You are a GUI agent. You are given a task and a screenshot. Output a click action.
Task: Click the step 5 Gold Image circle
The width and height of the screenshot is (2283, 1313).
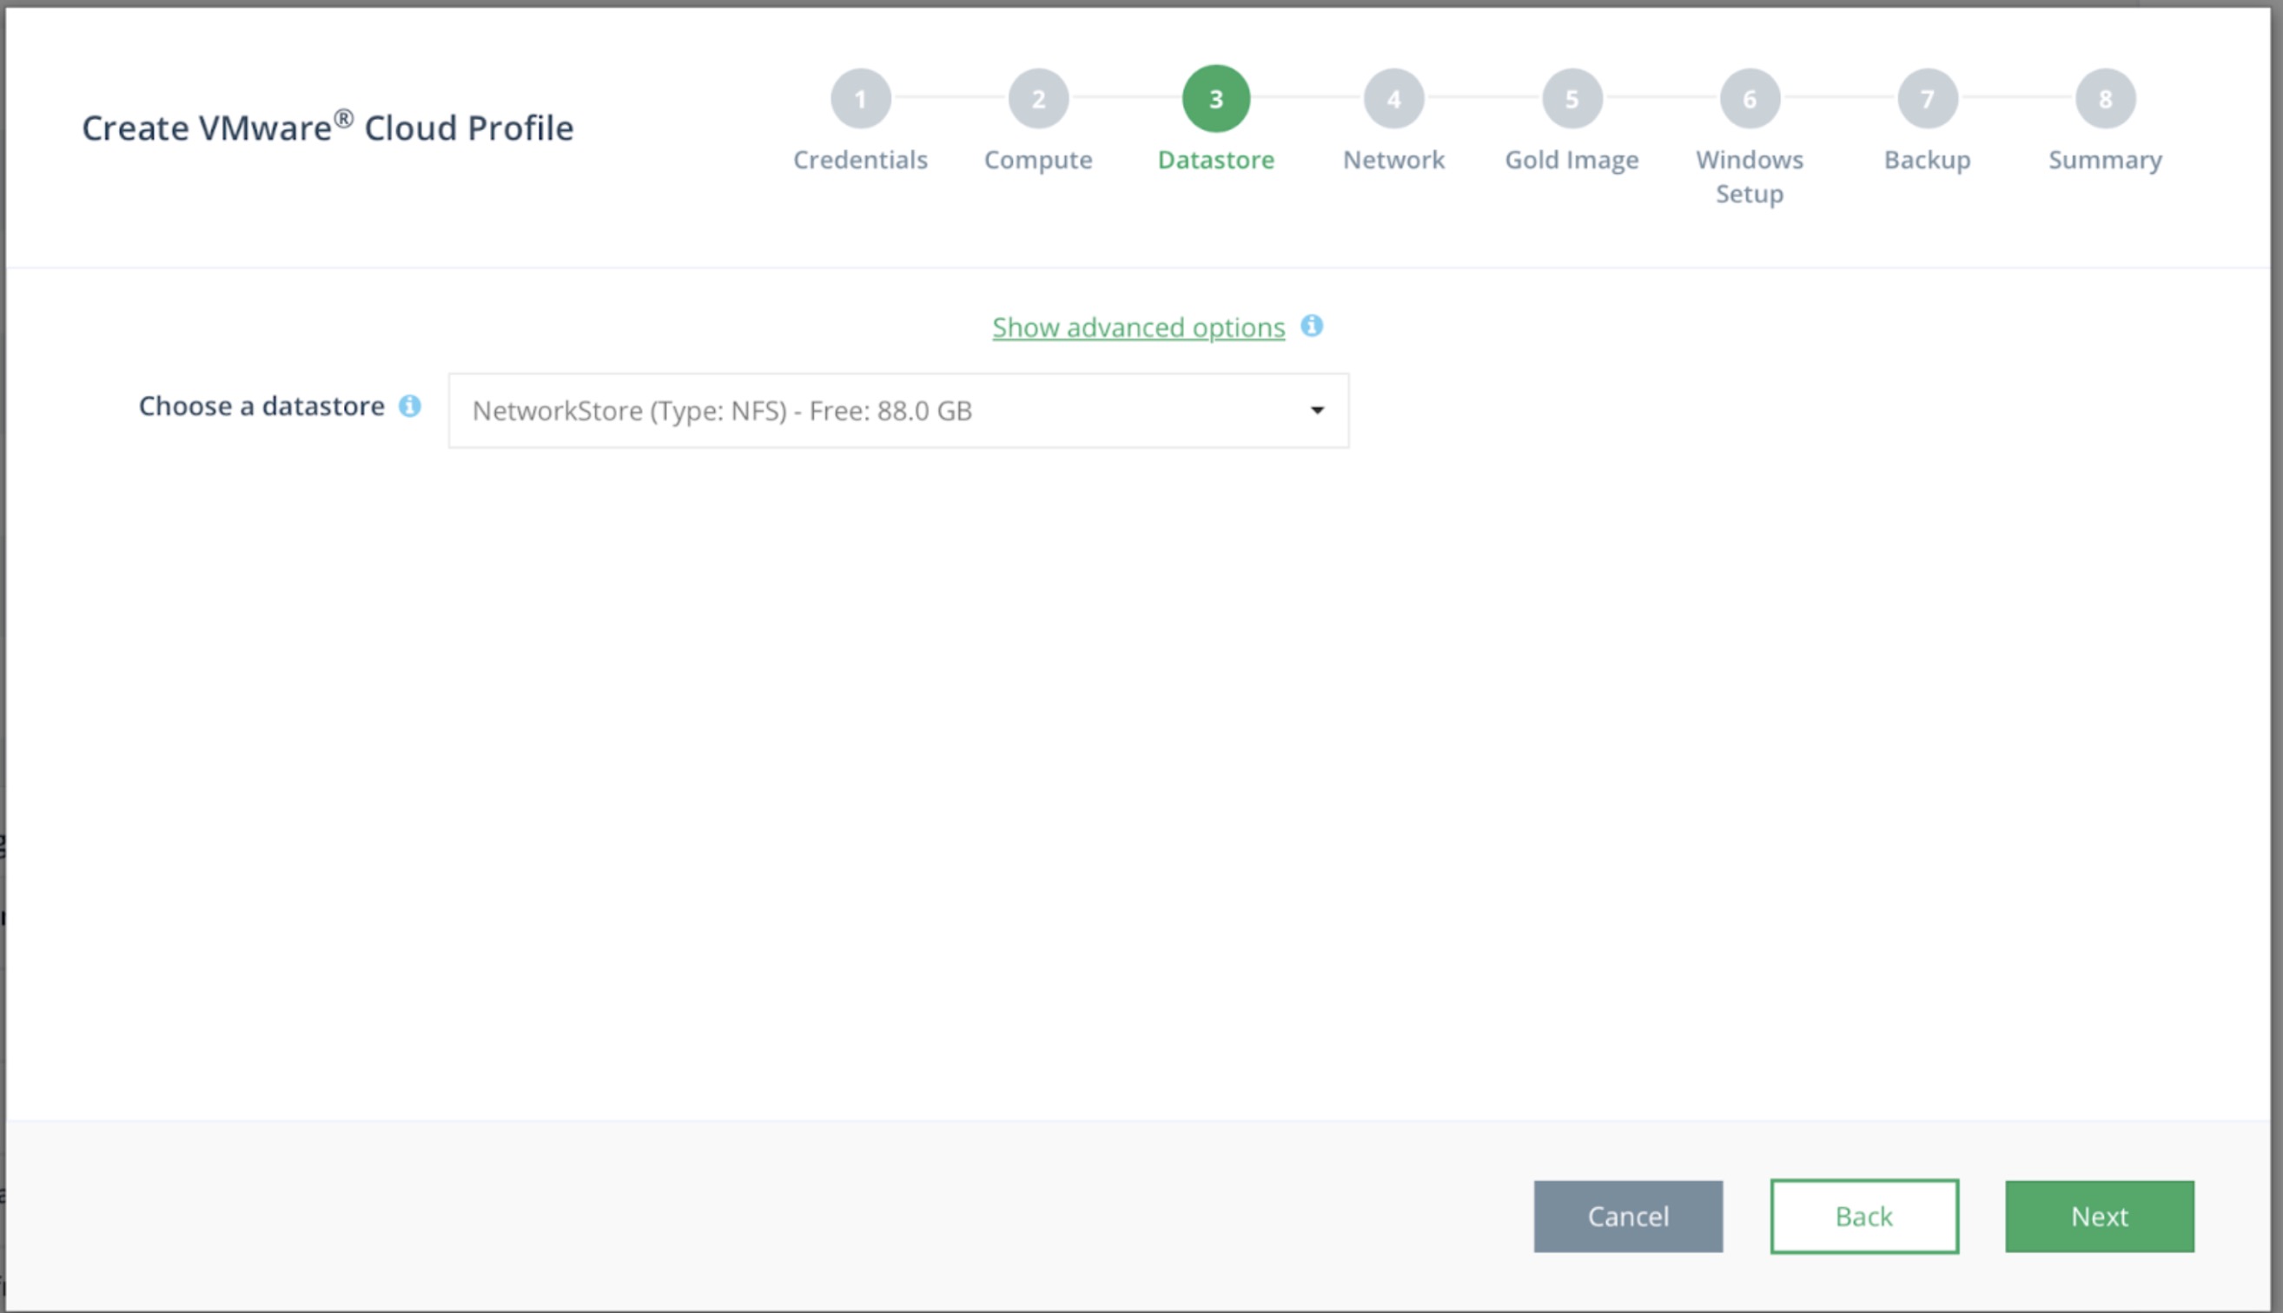point(1572,98)
